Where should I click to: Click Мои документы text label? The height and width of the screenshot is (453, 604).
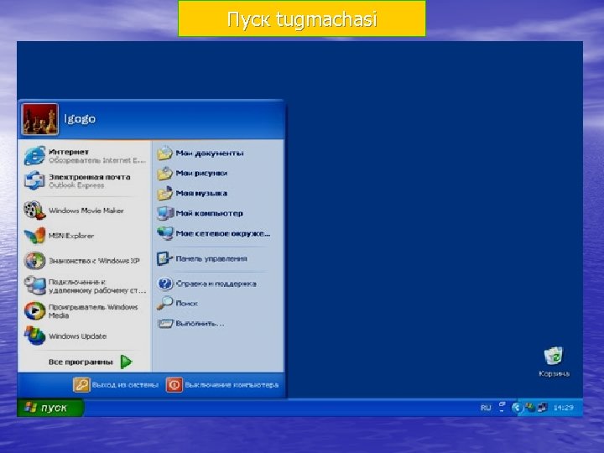(210, 154)
